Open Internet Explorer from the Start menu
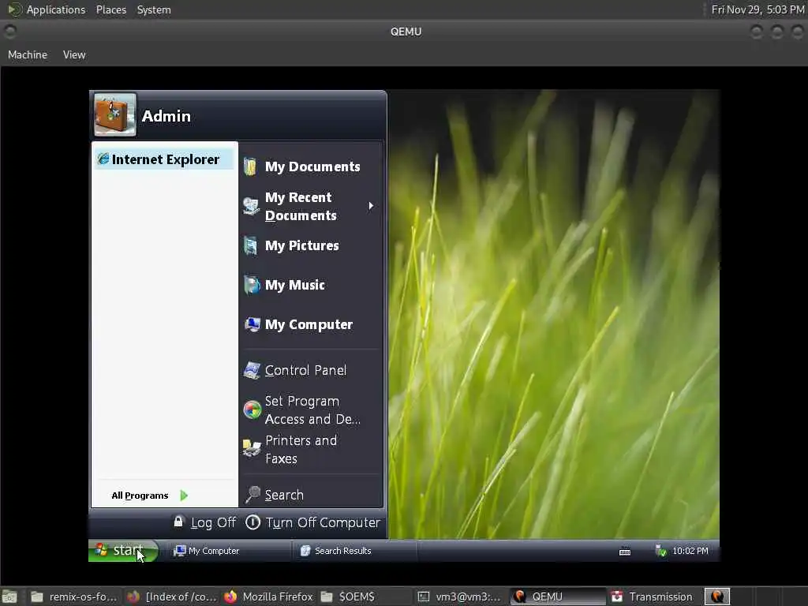This screenshot has height=606, width=808. 165,159
